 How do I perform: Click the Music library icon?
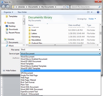pyautogui.click(x=7, y=46)
